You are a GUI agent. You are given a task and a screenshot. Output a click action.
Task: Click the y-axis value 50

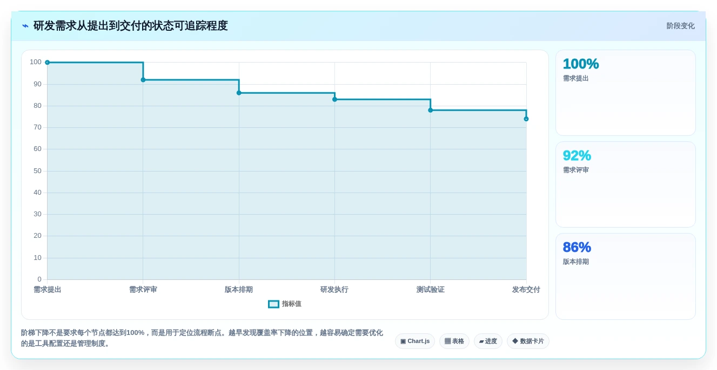[x=37, y=171]
